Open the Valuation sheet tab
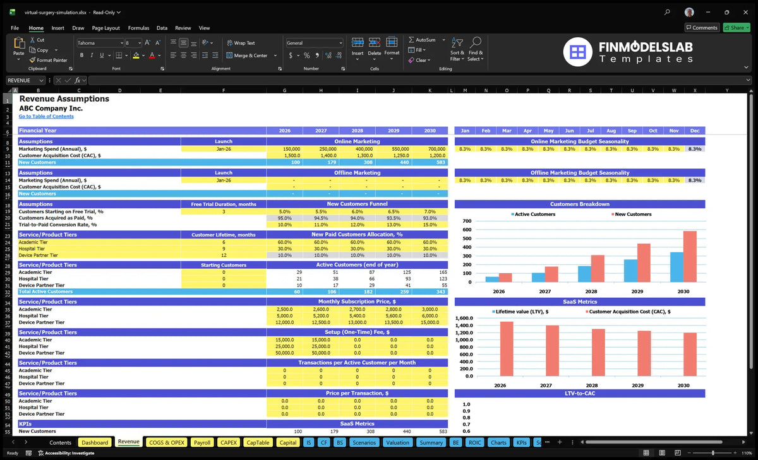The height and width of the screenshot is (460, 758). (397, 442)
